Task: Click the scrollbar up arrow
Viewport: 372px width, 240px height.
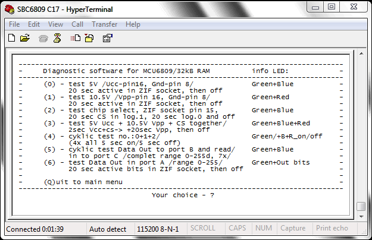Action: [x=361, y=53]
